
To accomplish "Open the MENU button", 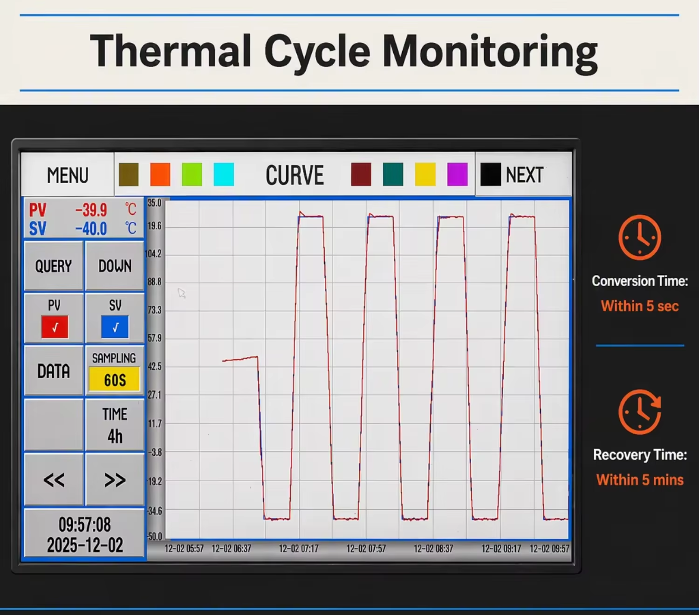I will tap(68, 175).
